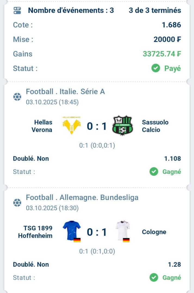This screenshot has width=194, height=293.
Task: Click the 3 de 3 terminés label
Action: pyautogui.click(x=155, y=11)
